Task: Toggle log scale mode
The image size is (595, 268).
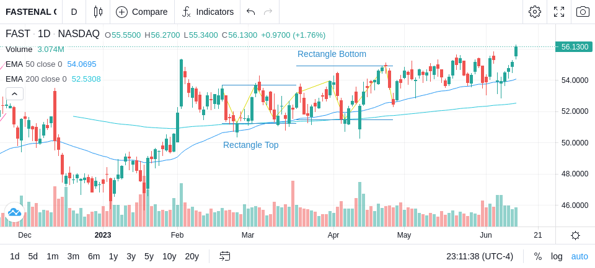Action: click(x=557, y=256)
